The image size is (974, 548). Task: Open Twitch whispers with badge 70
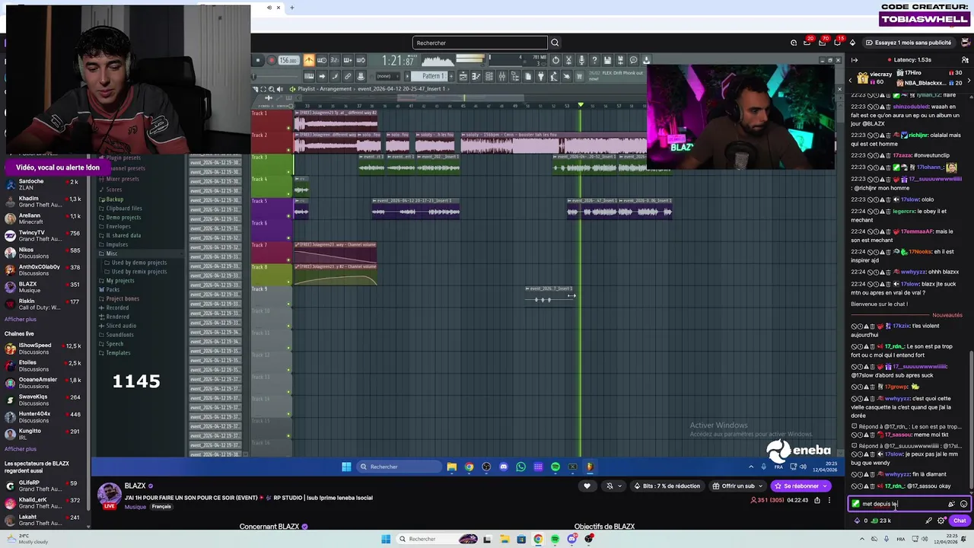[822, 43]
